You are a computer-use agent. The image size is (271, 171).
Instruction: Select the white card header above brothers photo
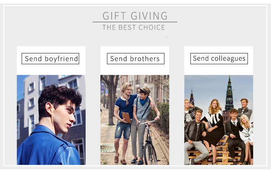point(135,60)
